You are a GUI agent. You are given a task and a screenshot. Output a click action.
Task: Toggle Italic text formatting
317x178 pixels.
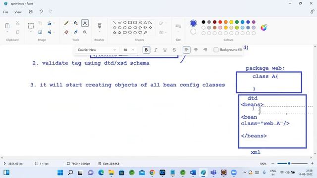pos(156,49)
